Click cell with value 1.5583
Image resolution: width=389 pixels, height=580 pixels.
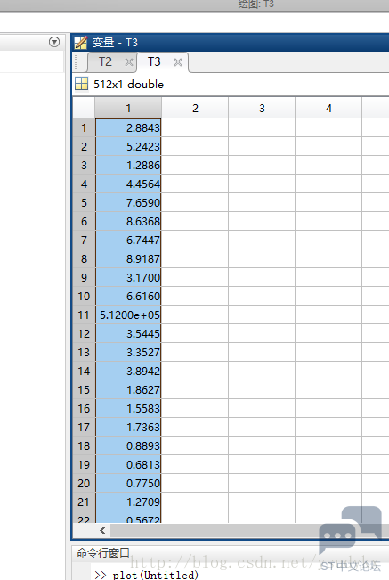click(x=128, y=409)
